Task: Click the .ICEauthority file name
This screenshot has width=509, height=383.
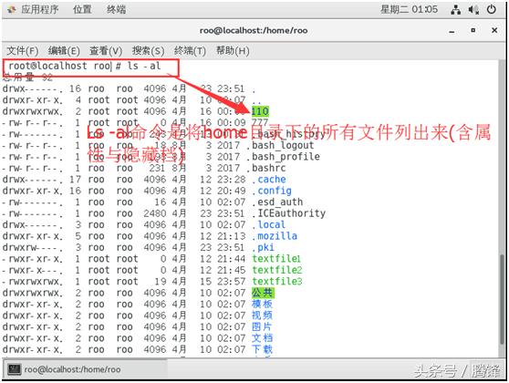Action: point(288,213)
